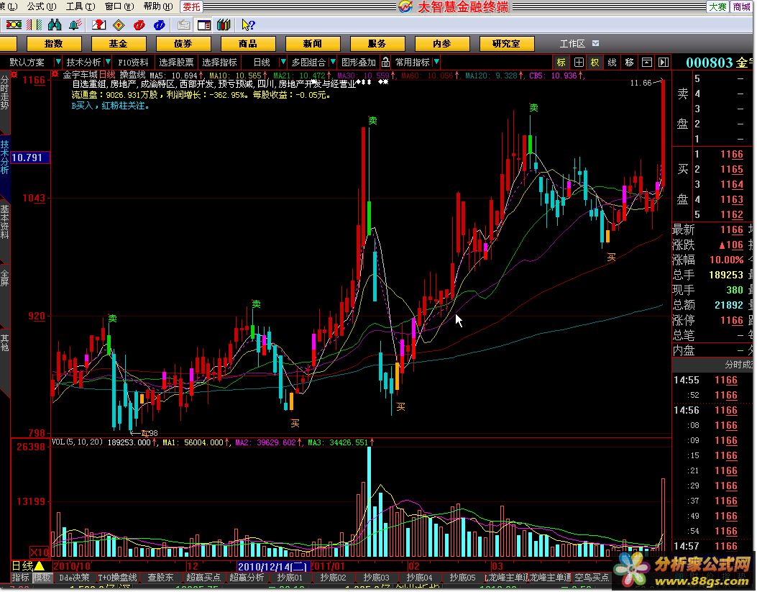Click the crosshair grid icon button

tap(579, 63)
